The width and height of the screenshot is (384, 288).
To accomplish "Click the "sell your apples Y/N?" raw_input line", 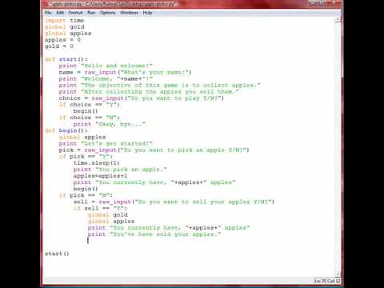I will click(174, 202).
